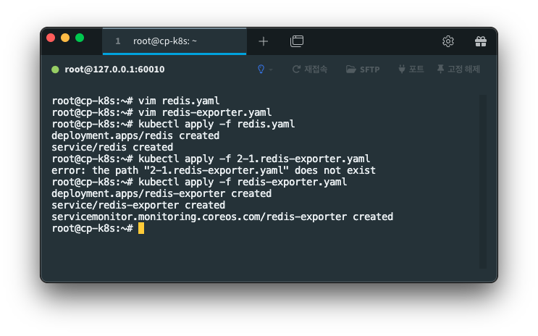This screenshot has height=336, width=538.
Task: Maximize the window with the green button
Action: click(80, 38)
